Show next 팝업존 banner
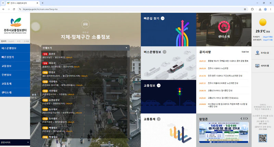The width and height of the screenshot is (274, 147). tap(247, 119)
